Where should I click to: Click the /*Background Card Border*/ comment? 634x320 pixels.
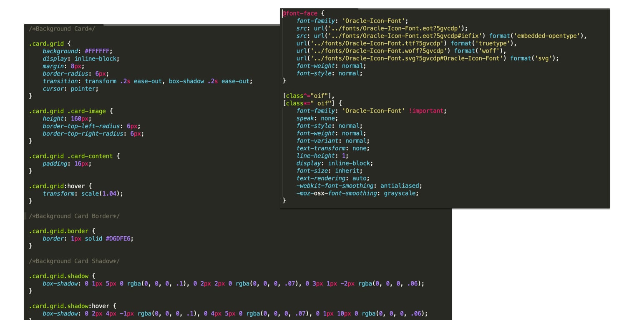[74, 216]
